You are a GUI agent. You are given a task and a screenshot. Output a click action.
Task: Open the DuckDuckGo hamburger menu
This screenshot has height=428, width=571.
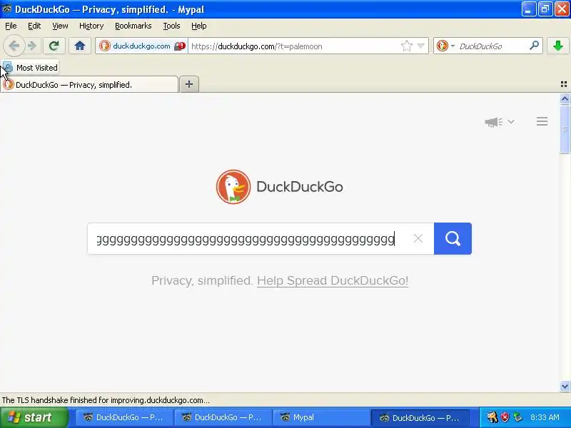(x=542, y=121)
